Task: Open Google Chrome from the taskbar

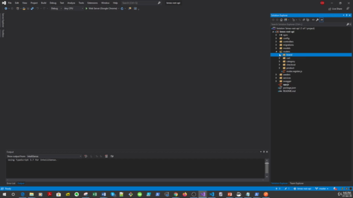Action: 175,194
